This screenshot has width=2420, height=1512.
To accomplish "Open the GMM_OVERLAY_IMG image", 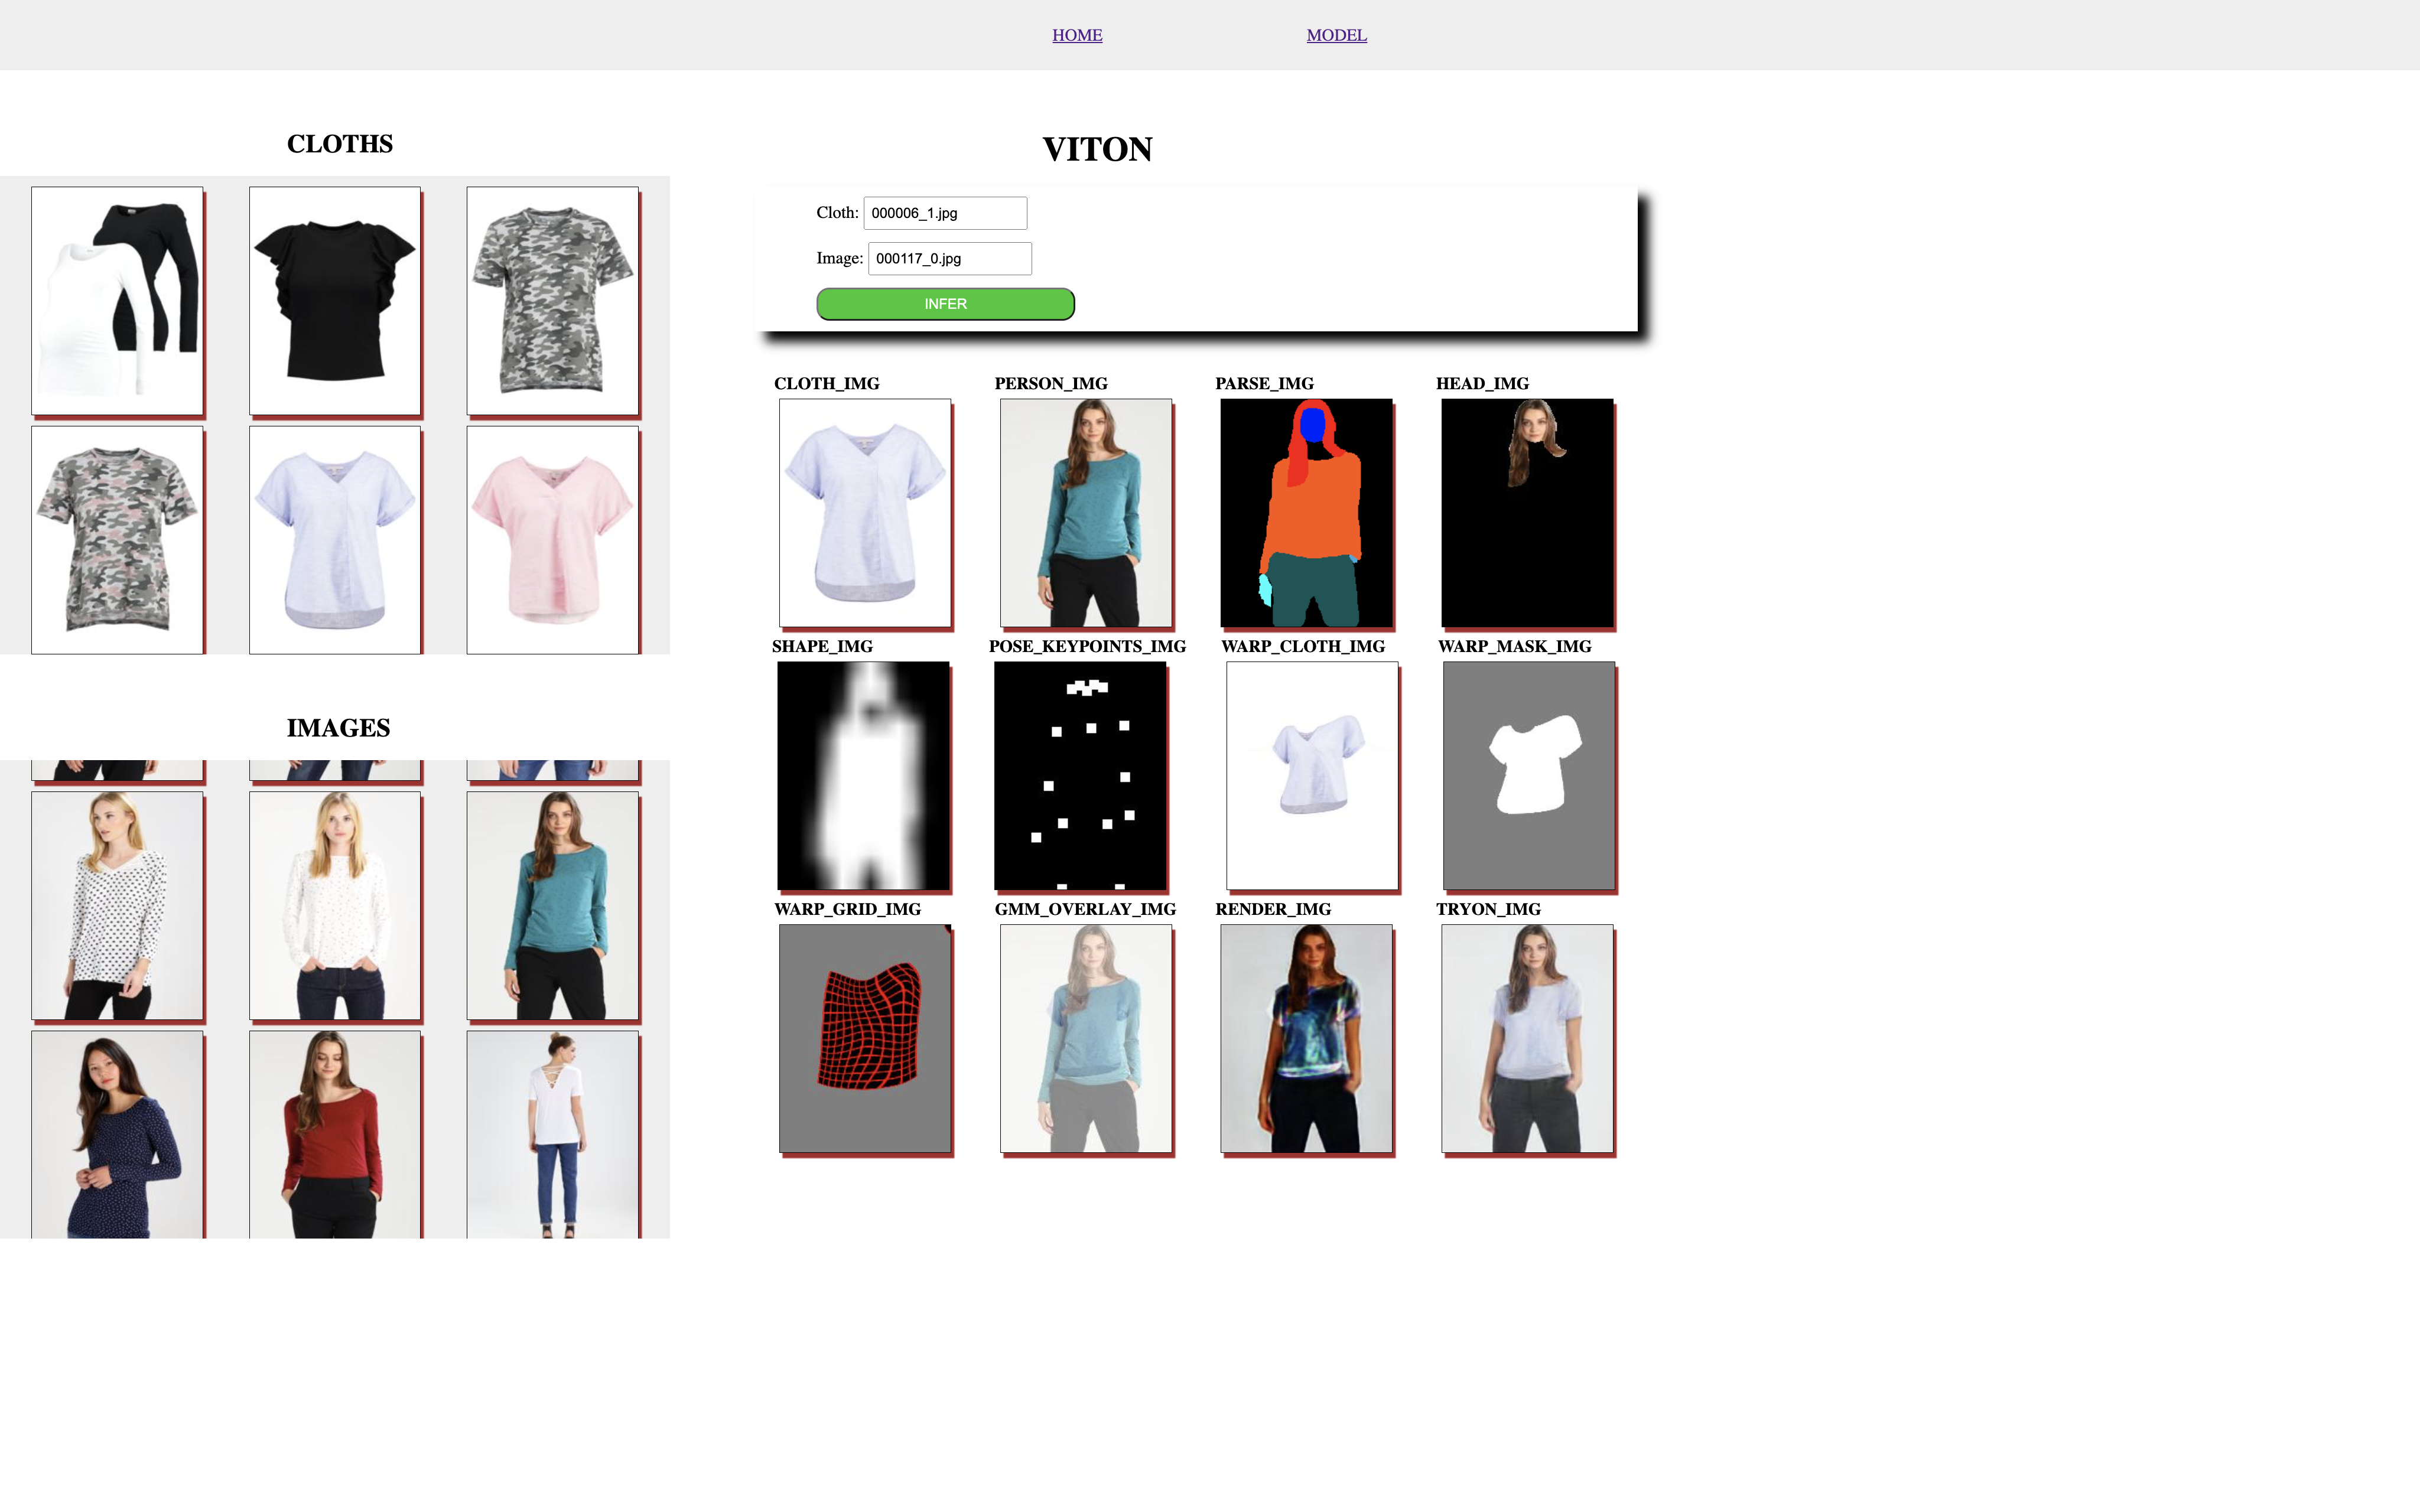I will pyautogui.click(x=1086, y=1039).
